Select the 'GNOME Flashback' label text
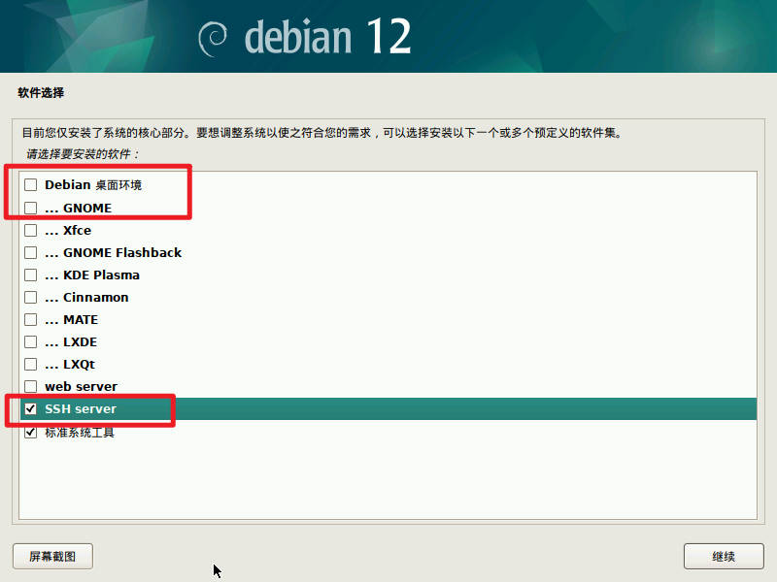Image resolution: width=777 pixels, height=582 pixels. [122, 252]
